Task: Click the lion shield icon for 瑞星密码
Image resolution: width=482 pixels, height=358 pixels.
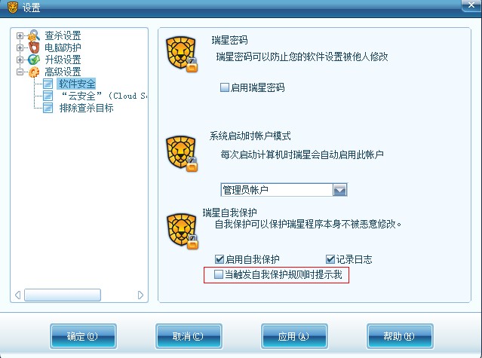Action: tap(182, 54)
